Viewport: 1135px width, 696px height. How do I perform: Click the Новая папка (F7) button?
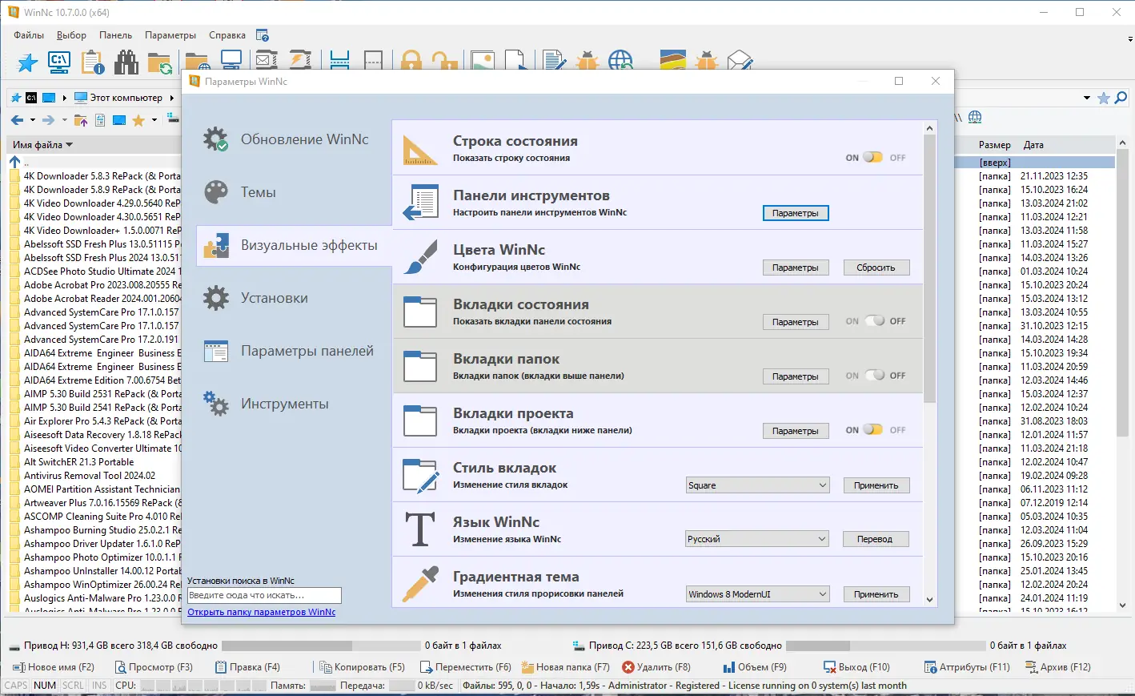(566, 667)
